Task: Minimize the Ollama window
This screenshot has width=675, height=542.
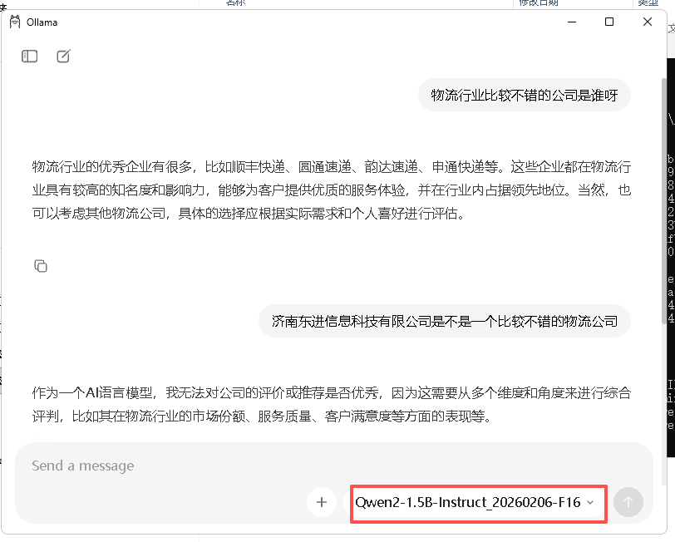Action: (x=572, y=22)
